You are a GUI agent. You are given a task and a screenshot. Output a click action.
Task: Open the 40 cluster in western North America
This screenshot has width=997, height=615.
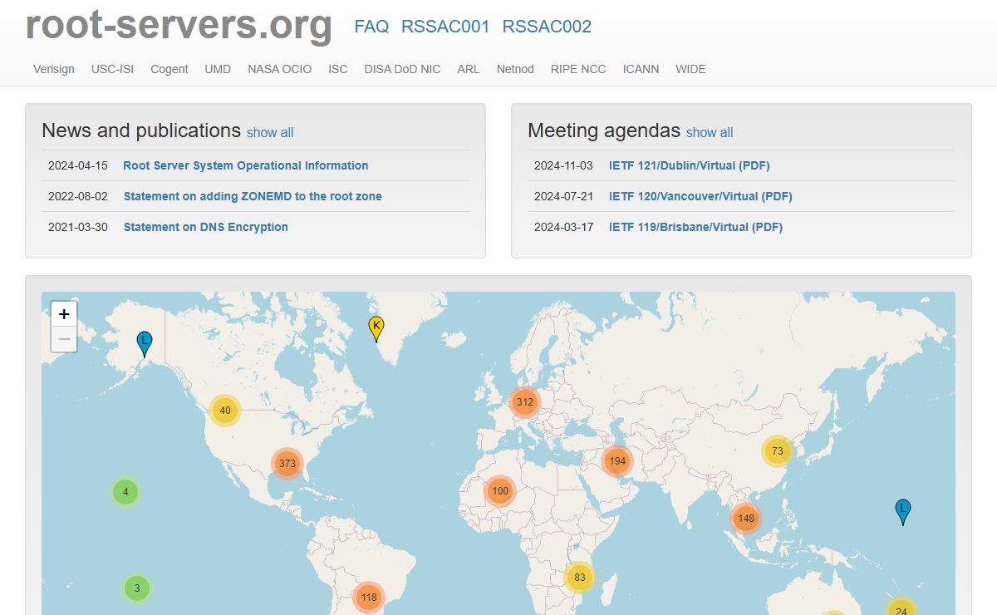(224, 411)
